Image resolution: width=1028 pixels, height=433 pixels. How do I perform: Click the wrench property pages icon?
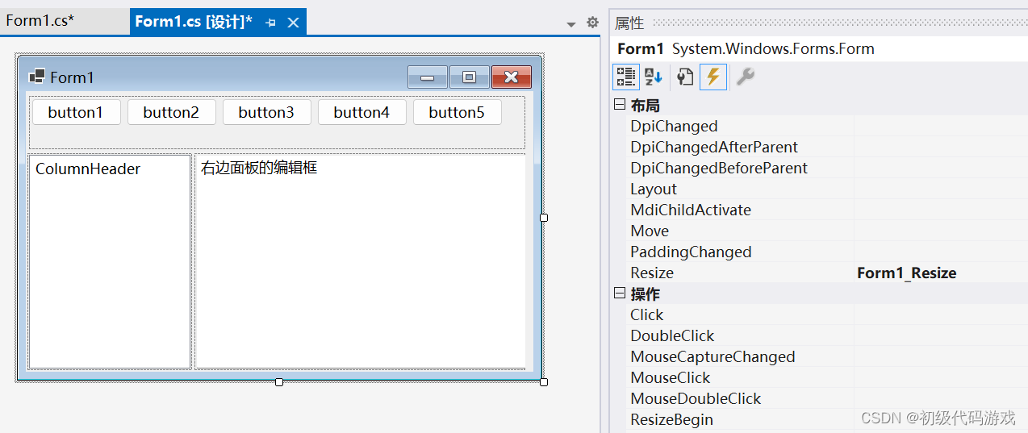[745, 77]
